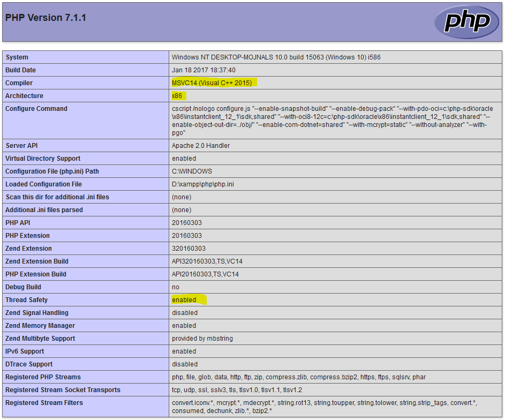
Task: Select 'provided by mbstring' value
Action: point(202,339)
